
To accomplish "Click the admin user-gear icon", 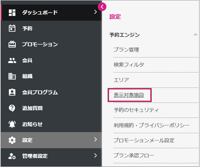I will [12, 156].
